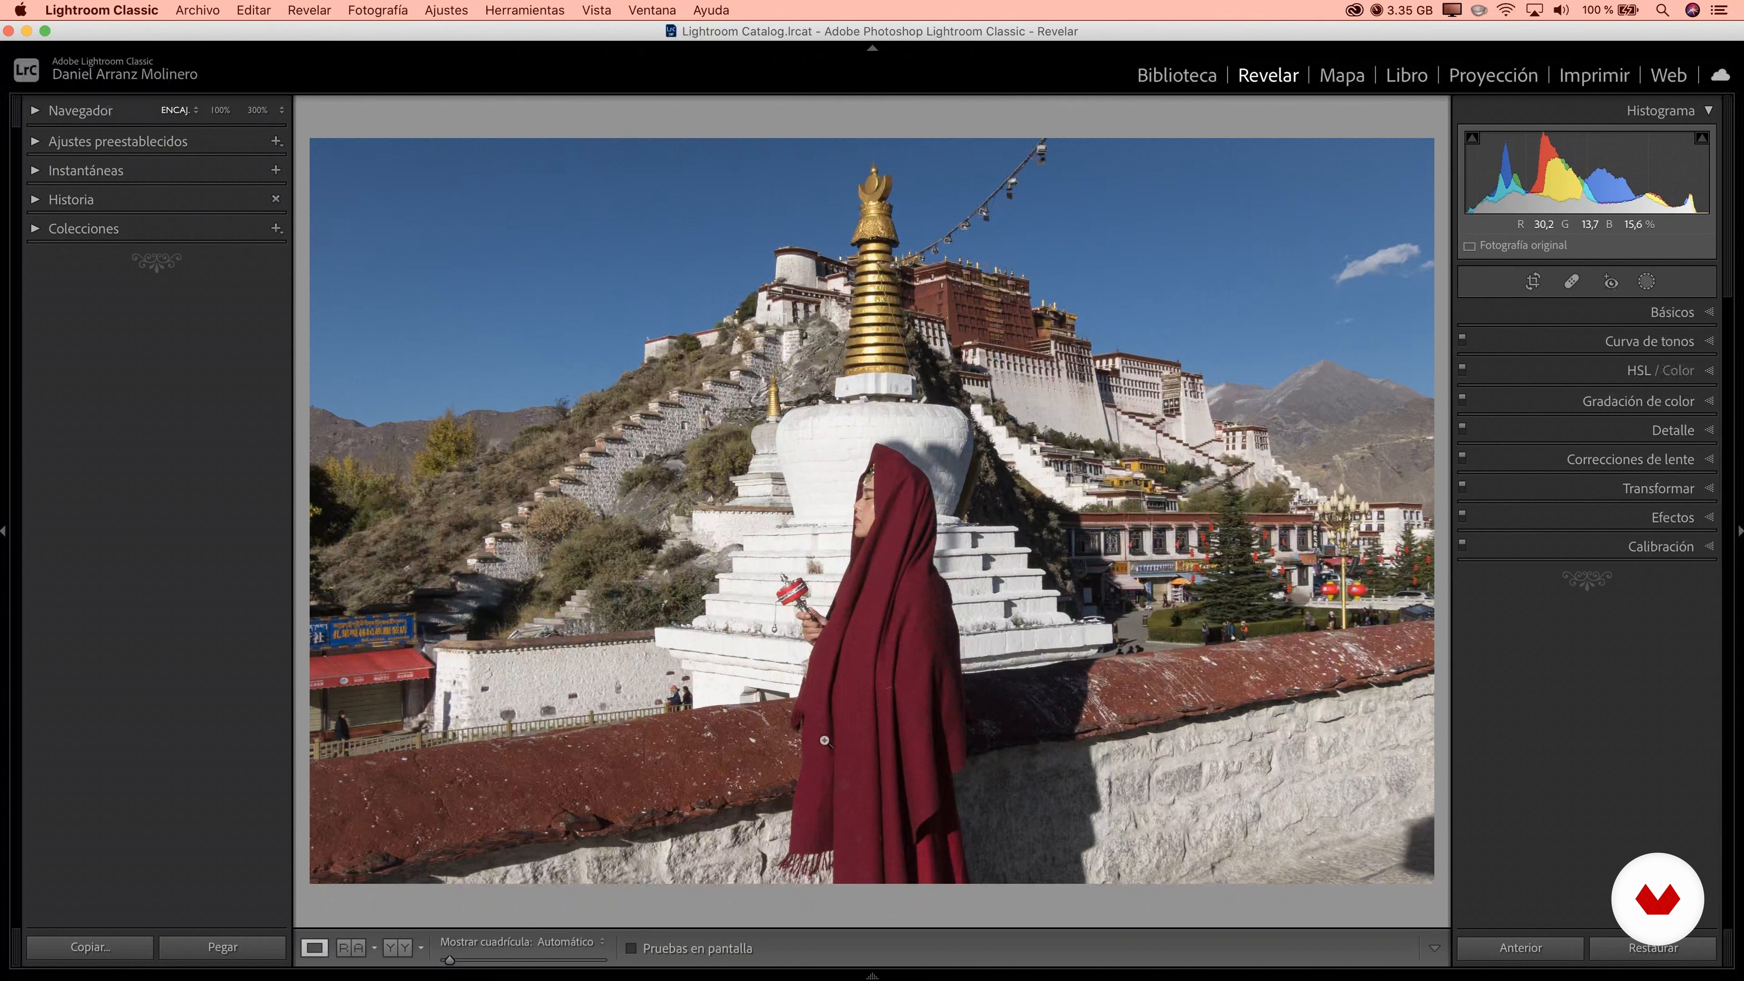Add a new collection with plus icon

click(x=276, y=228)
